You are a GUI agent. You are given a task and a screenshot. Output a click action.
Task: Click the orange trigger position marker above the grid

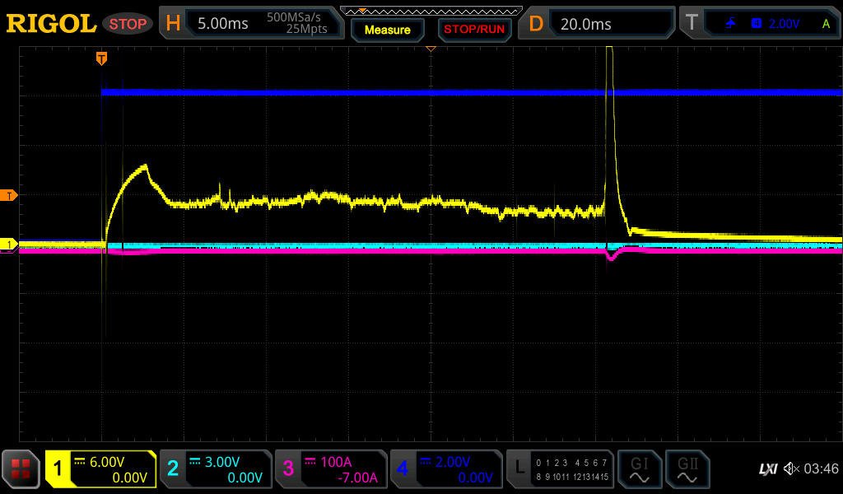click(x=101, y=58)
